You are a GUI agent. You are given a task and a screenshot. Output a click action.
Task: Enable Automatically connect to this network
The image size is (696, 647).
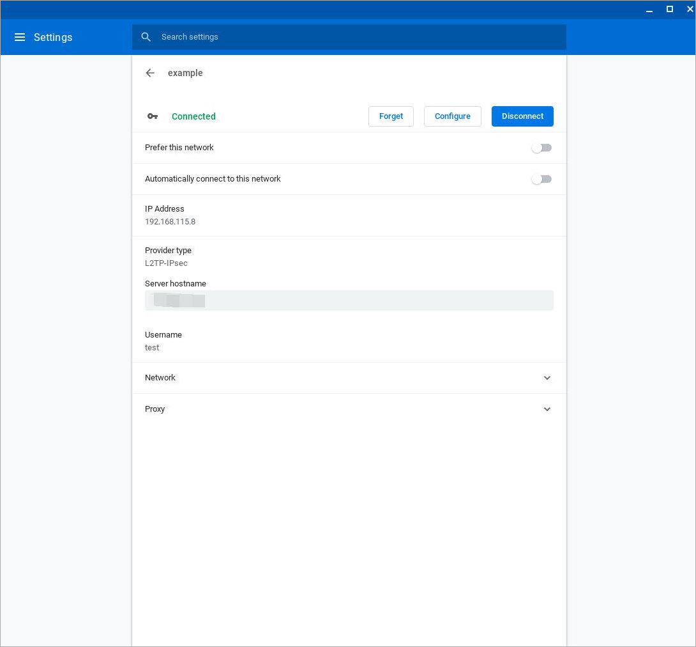pos(541,179)
